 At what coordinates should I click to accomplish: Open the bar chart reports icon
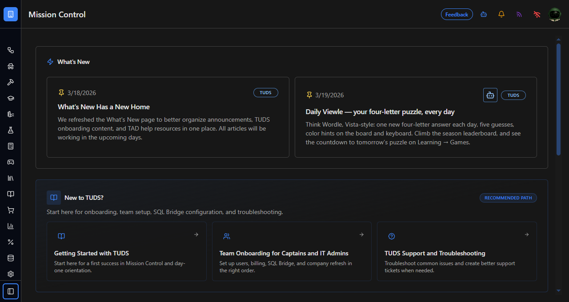point(11,226)
